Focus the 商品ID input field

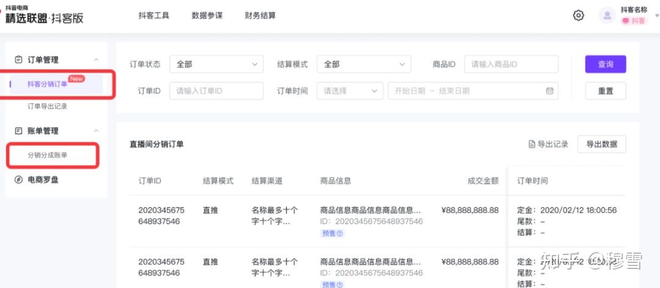pyautogui.click(x=512, y=64)
